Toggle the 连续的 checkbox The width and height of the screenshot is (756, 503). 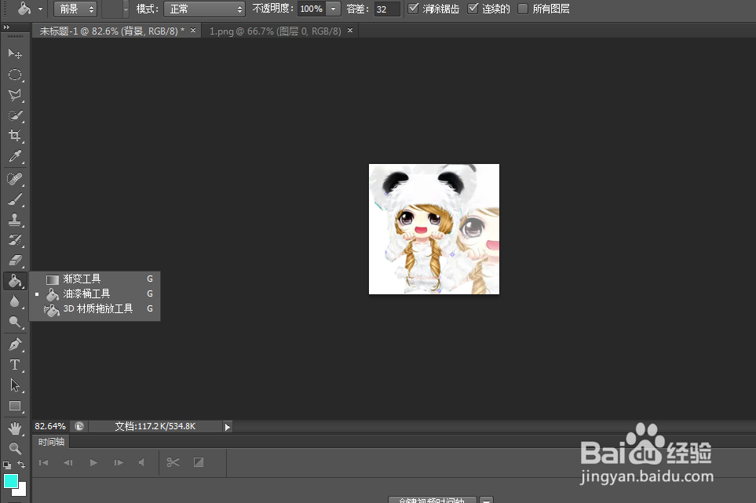click(x=473, y=9)
